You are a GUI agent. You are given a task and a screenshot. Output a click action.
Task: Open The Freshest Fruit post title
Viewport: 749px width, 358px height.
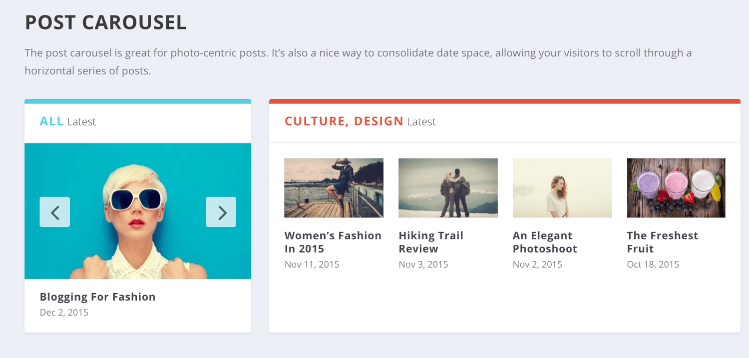pyautogui.click(x=662, y=242)
